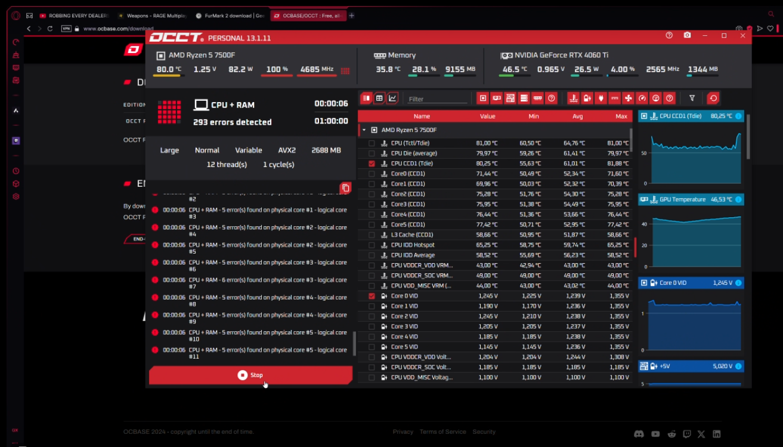Open the YouTube footer icon

656,434
